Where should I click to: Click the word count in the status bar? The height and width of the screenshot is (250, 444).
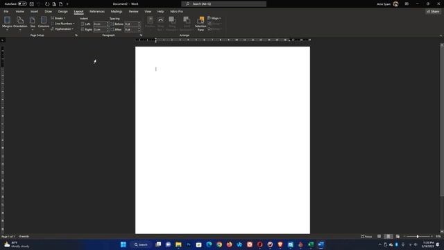(x=24, y=236)
